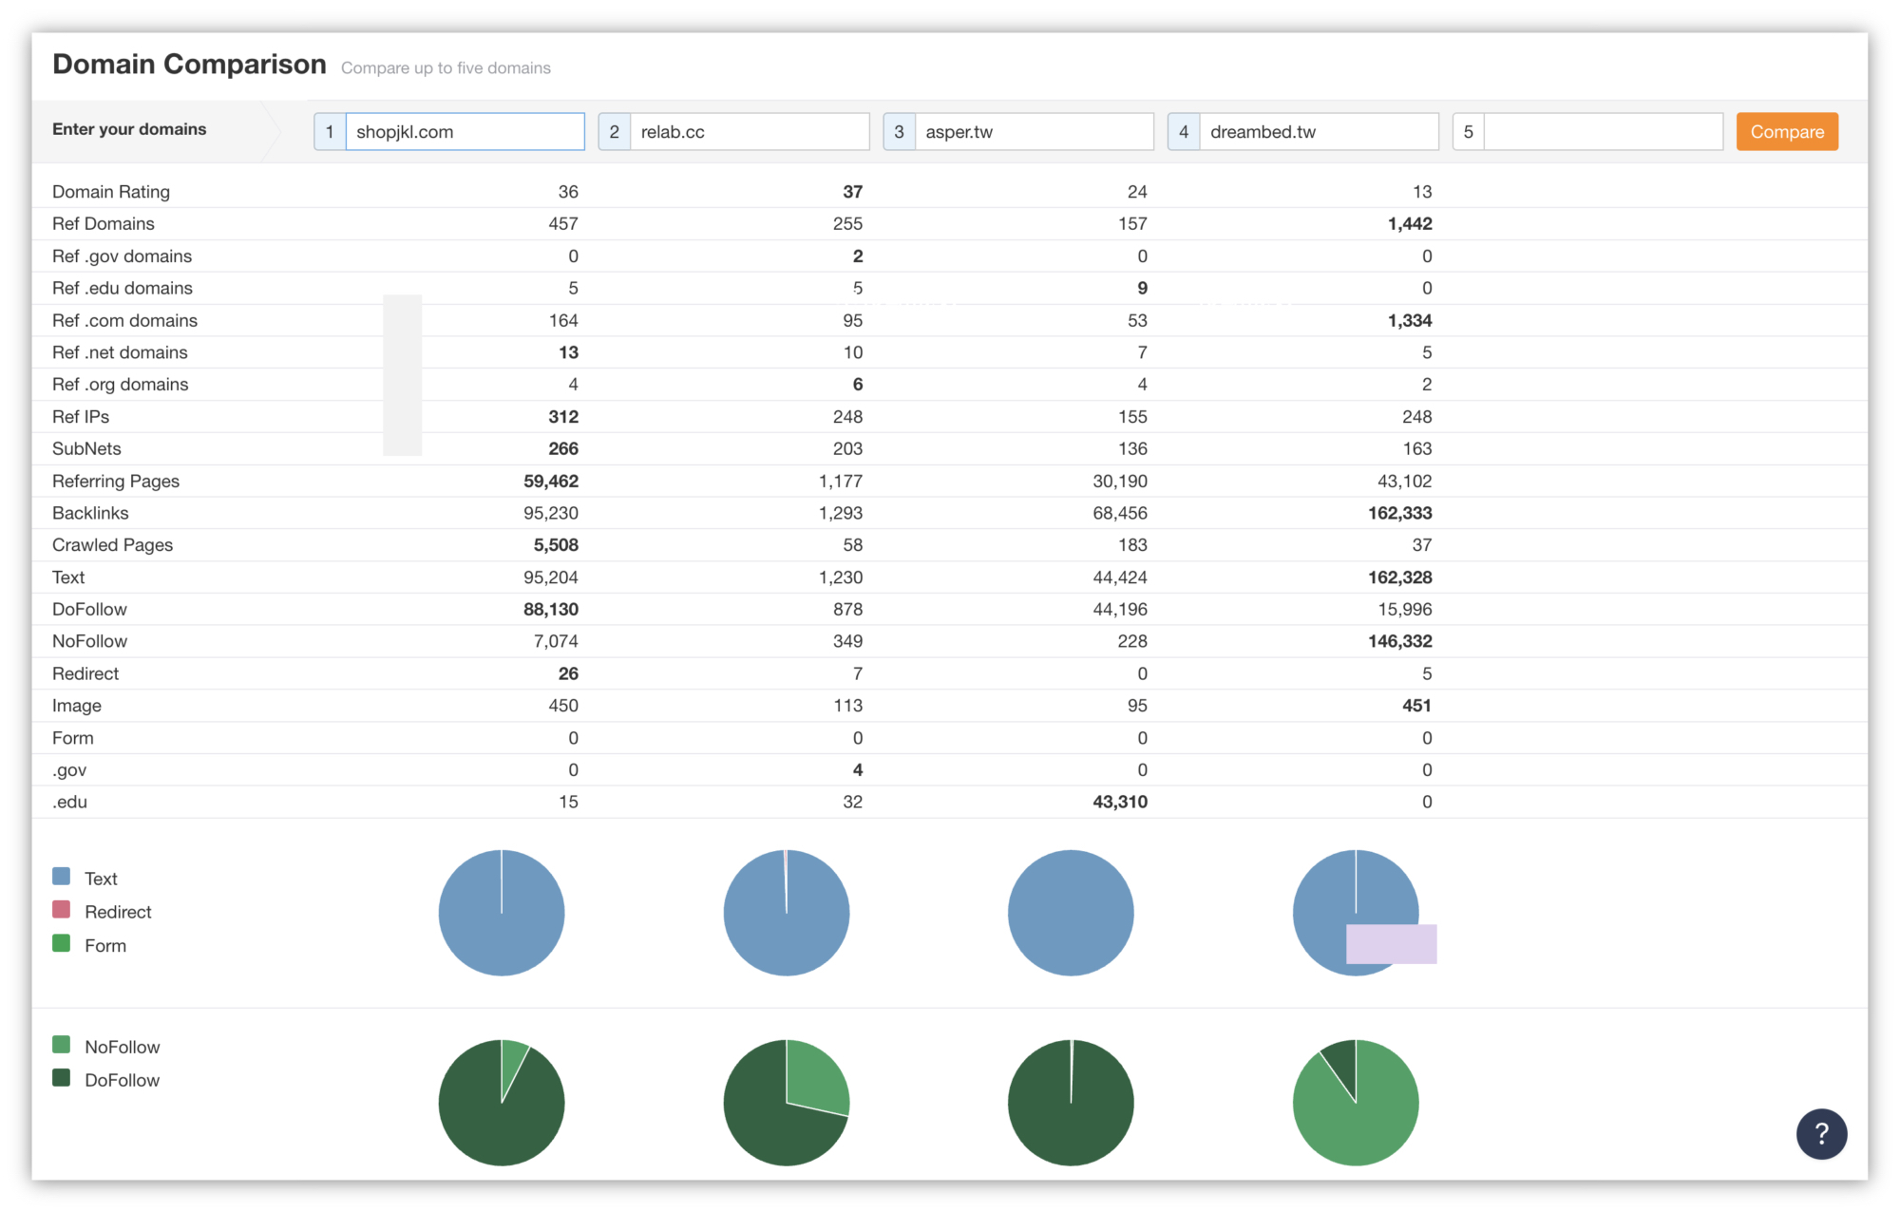Click the empty fifth domain input

[x=1603, y=132]
